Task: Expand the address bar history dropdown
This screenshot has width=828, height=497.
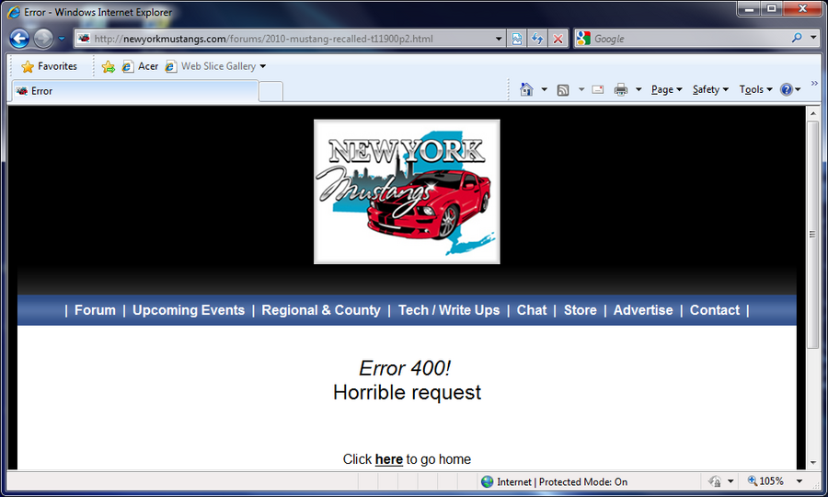Action: pyautogui.click(x=499, y=39)
